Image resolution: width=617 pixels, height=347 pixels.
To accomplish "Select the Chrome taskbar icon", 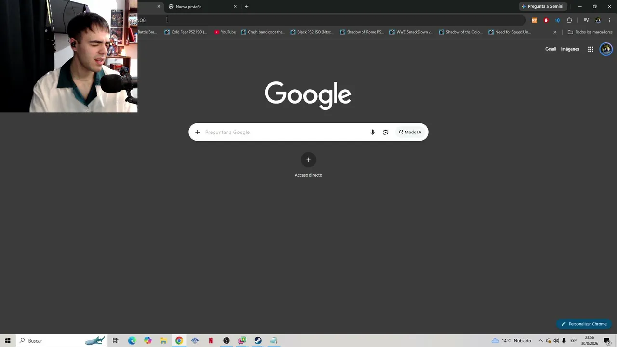I will [x=179, y=341].
